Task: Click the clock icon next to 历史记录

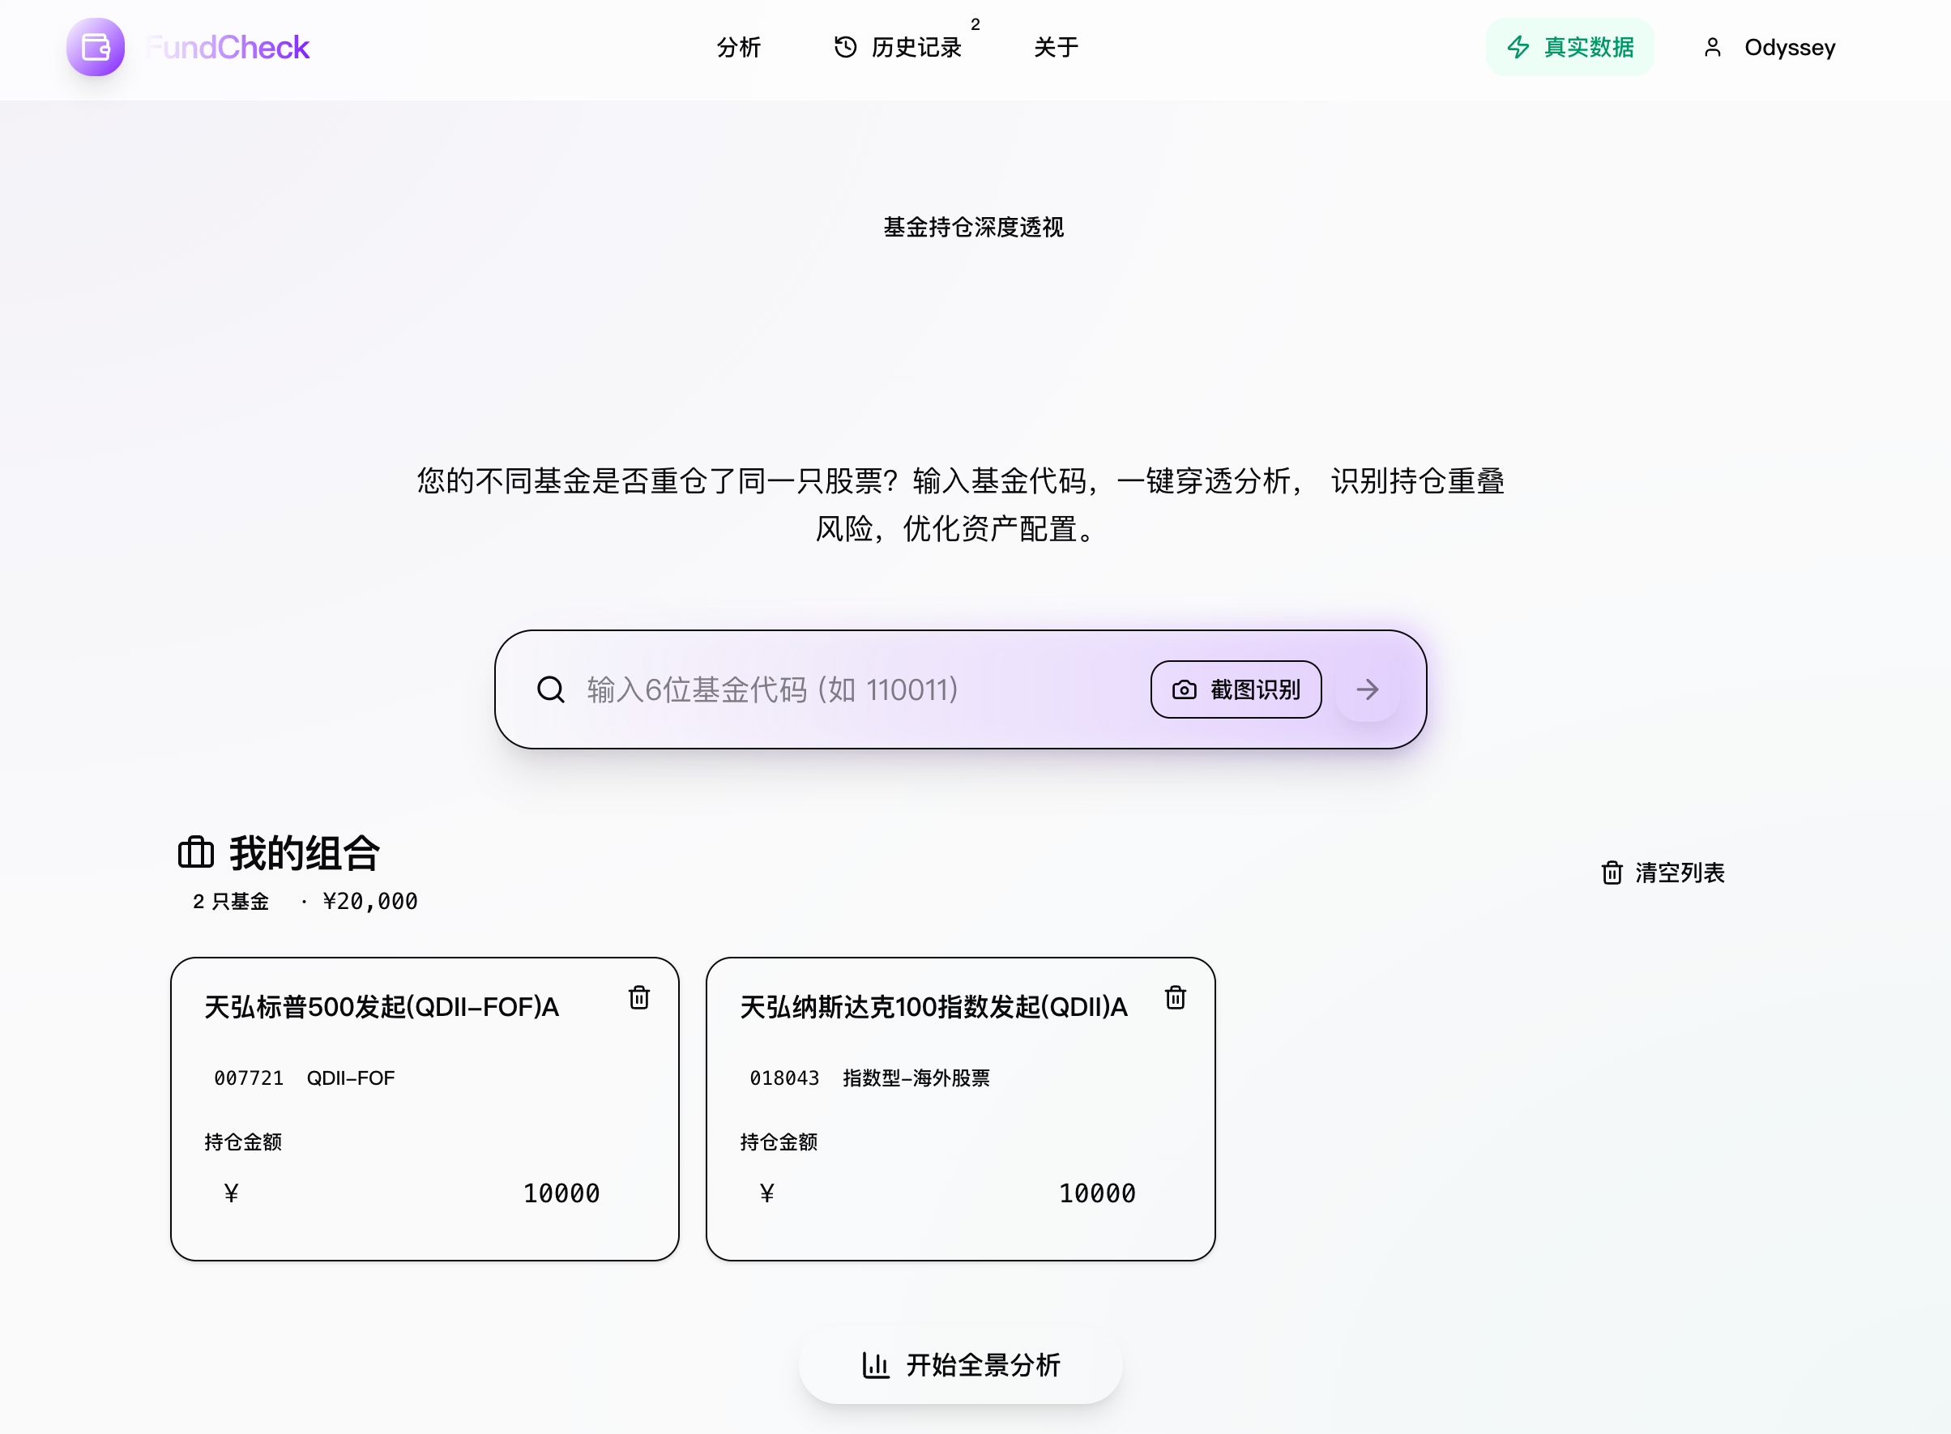Action: 843,47
